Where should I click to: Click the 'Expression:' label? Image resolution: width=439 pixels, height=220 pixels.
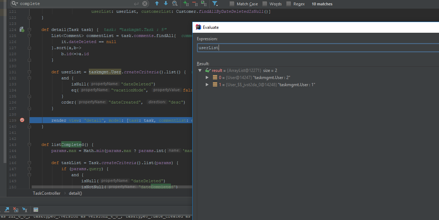coord(207,38)
